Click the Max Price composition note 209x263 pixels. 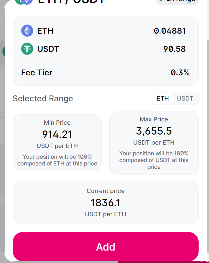[154, 160]
